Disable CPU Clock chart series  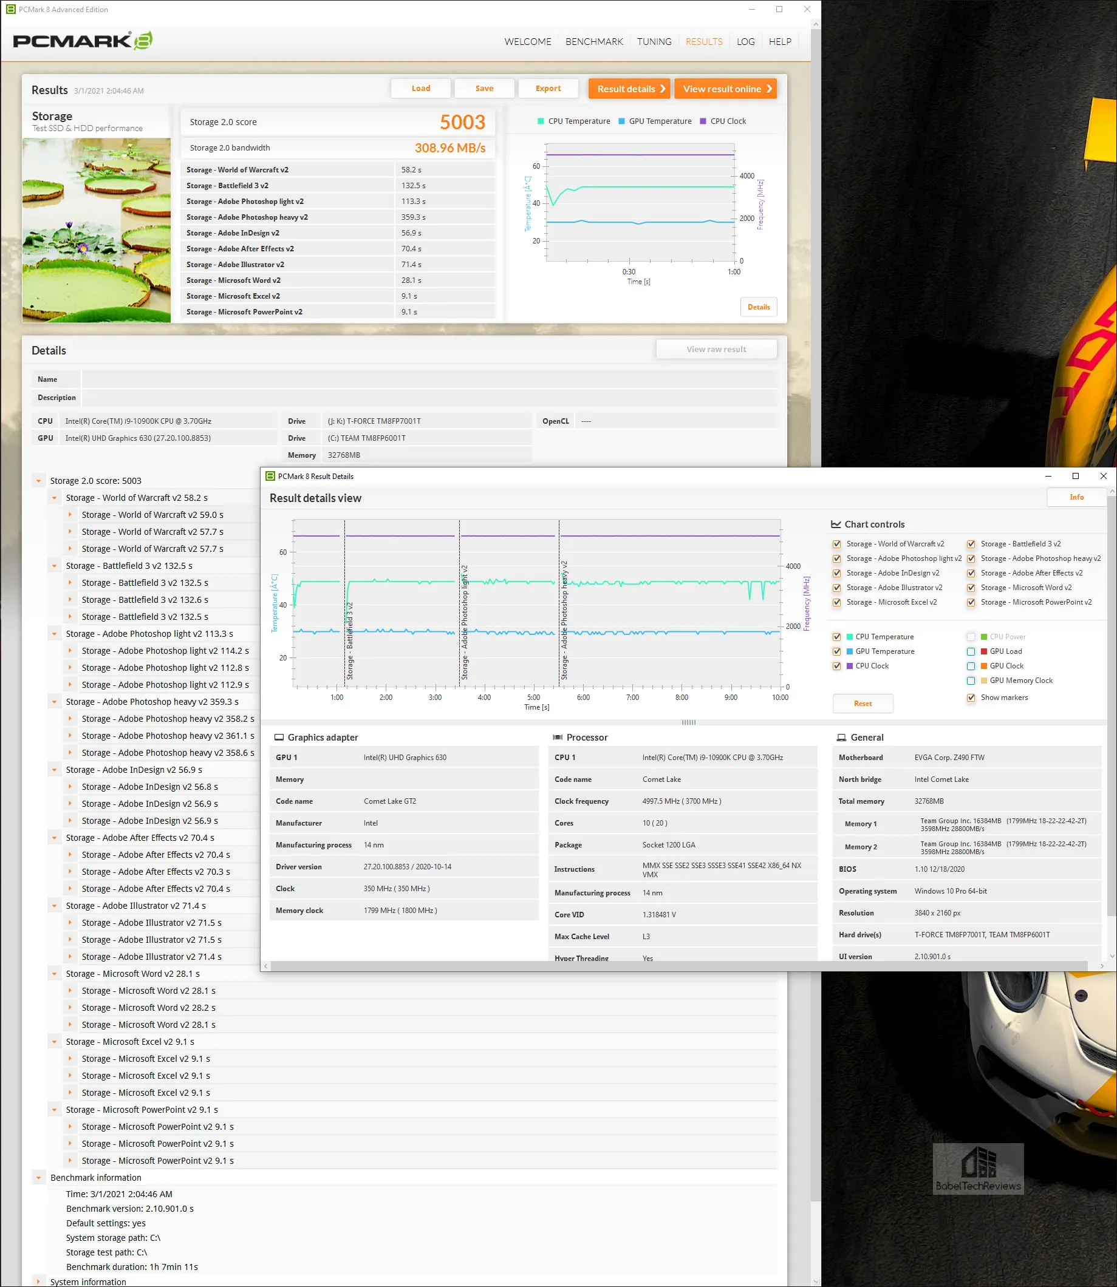(x=837, y=667)
